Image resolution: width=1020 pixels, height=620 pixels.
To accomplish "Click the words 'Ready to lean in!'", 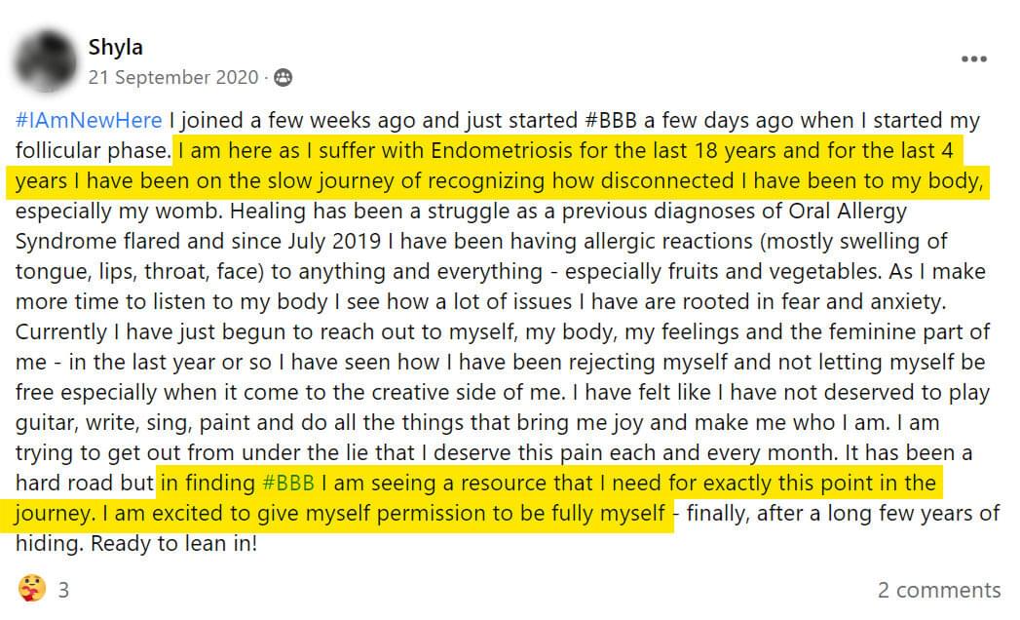I will 173,544.
